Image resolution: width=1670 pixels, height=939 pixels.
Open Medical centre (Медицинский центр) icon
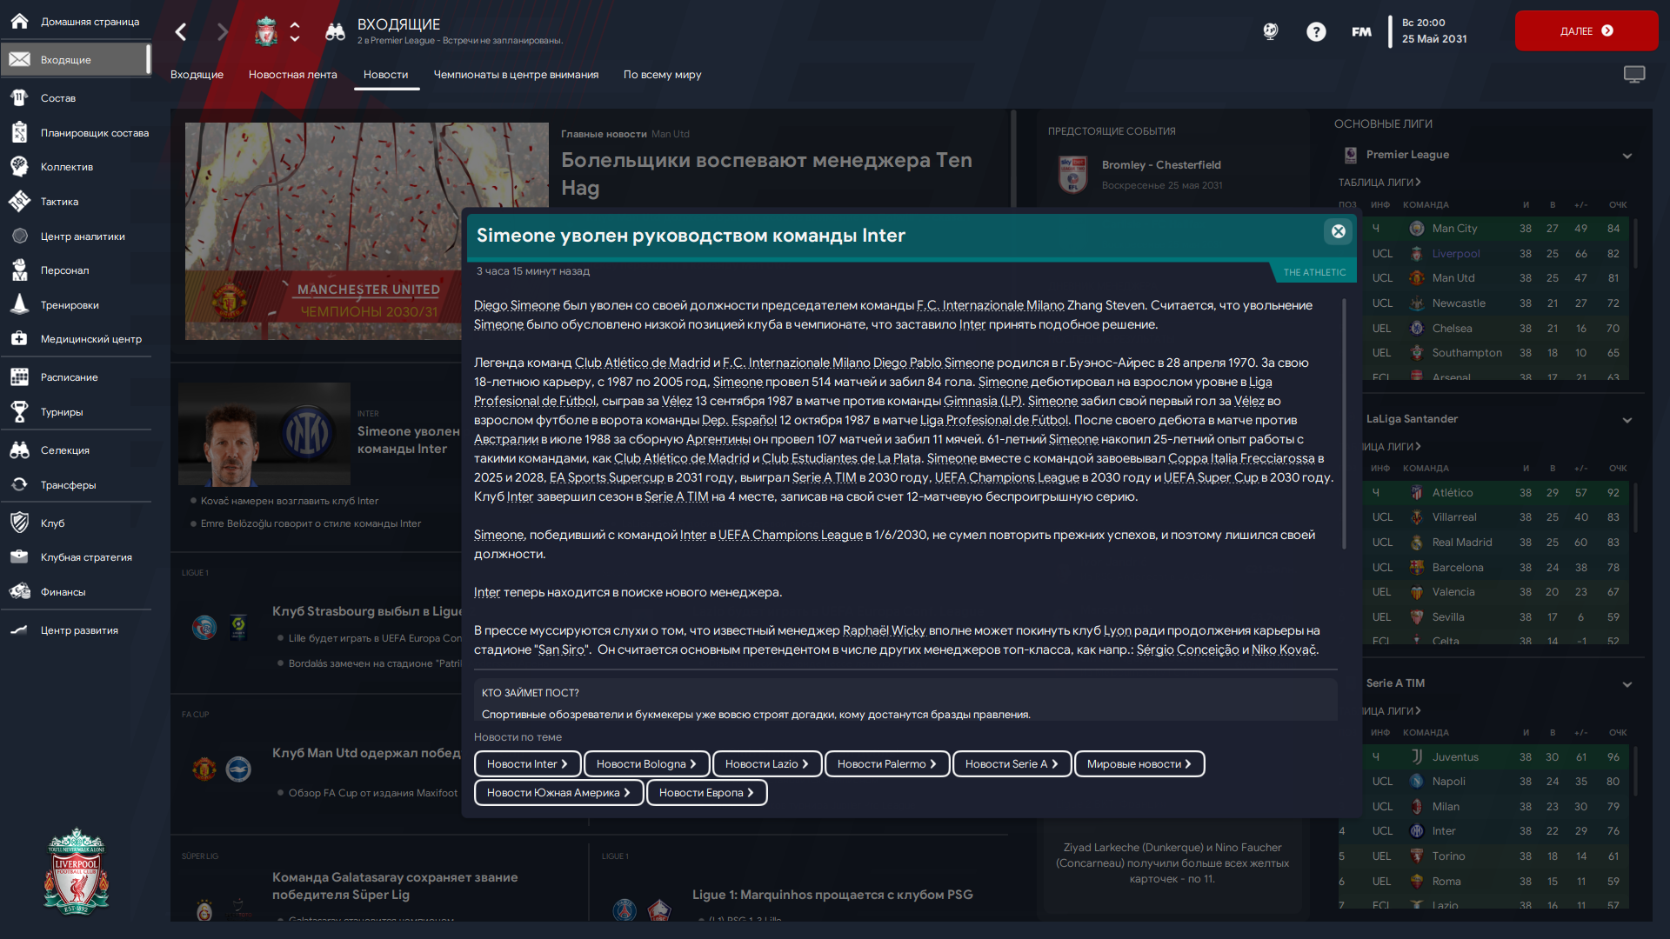(x=19, y=338)
